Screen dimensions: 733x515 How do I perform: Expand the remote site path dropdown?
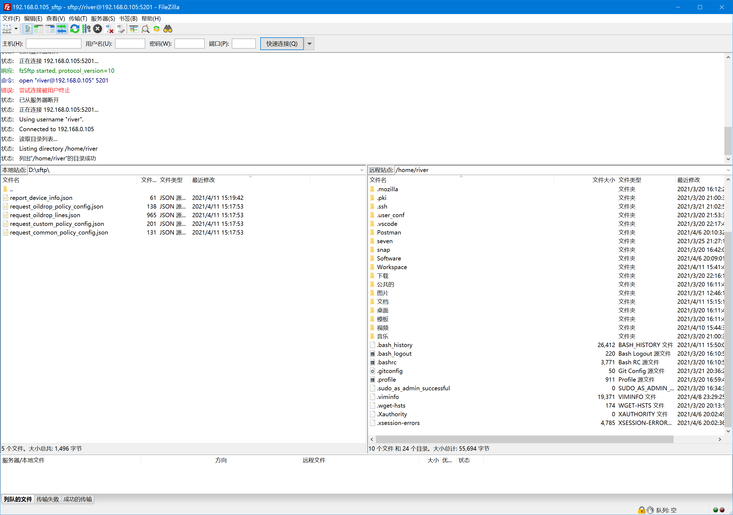728,170
